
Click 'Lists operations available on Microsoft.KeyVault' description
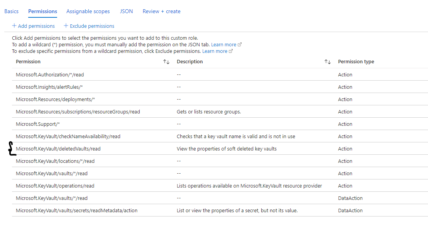249,186
